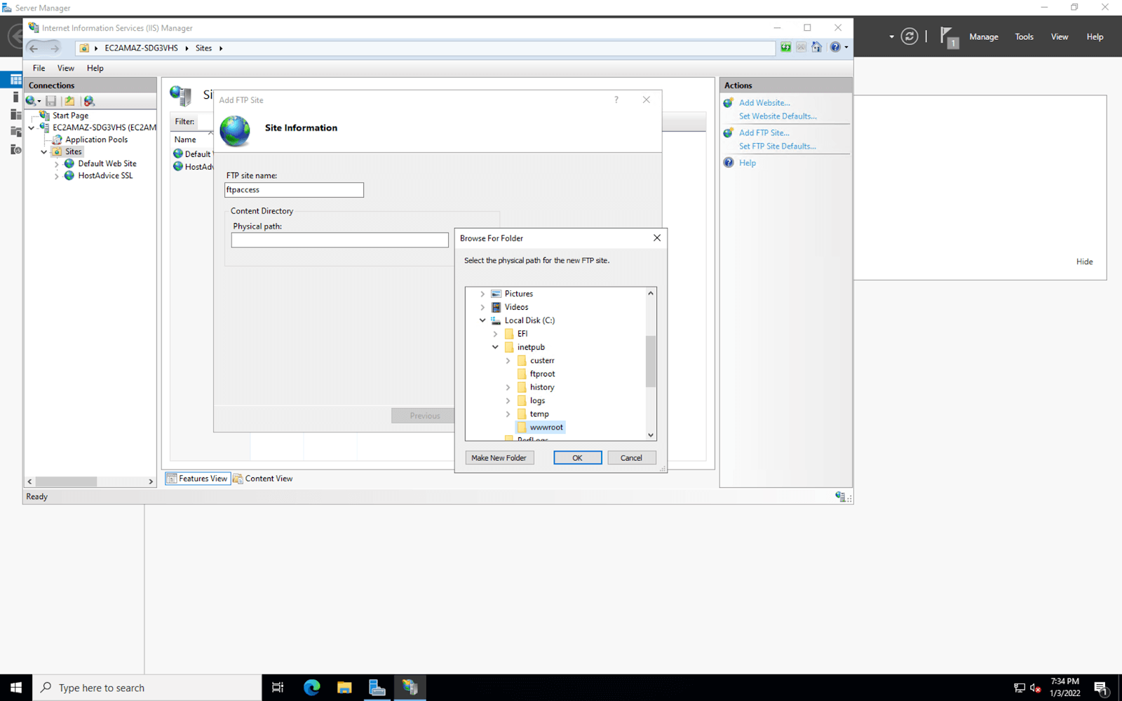This screenshot has height=701, width=1122.
Task: Click the IIS Manager forward navigation arrow
Action: (x=55, y=48)
